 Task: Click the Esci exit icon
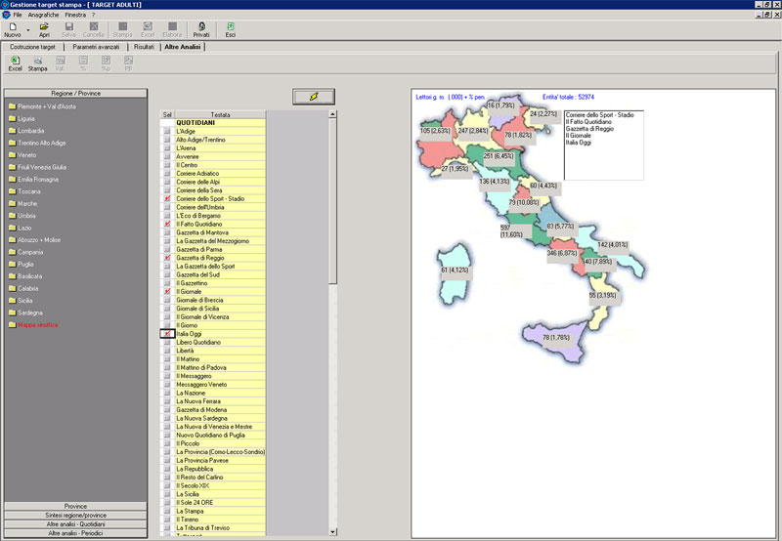[x=231, y=27]
